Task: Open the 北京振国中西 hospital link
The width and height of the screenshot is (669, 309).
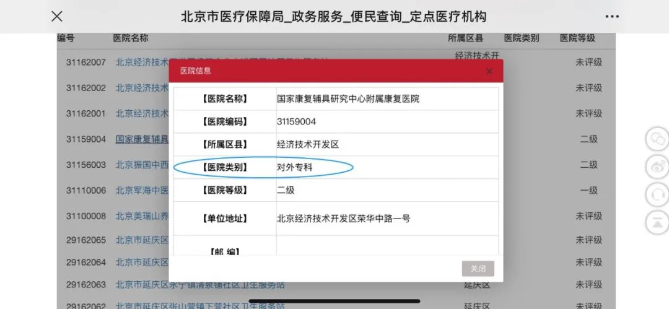Action: (x=142, y=165)
